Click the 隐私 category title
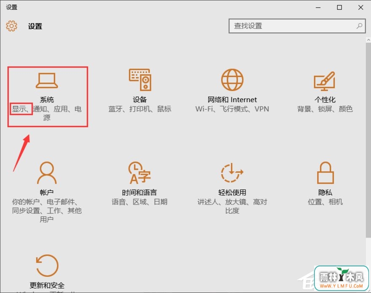The height and width of the screenshot is (293, 371). click(x=325, y=193)
